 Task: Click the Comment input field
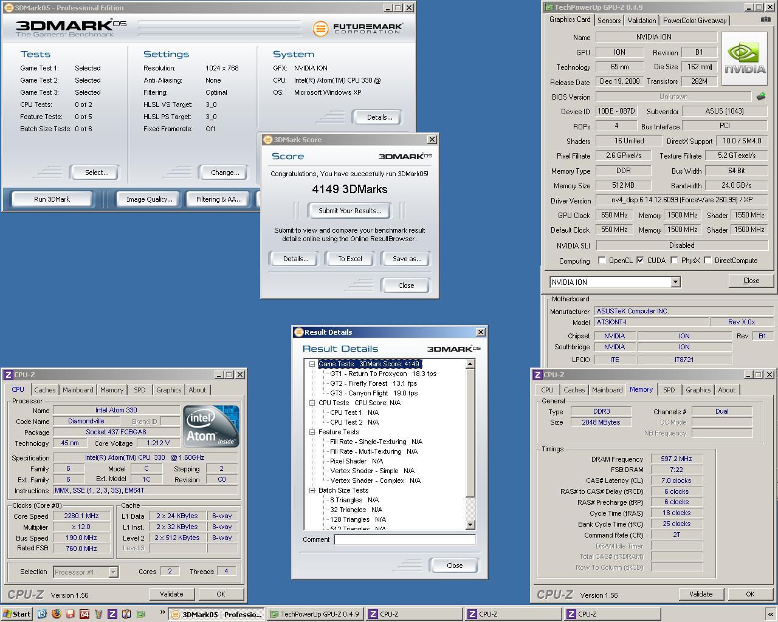[x=405, y=539]
